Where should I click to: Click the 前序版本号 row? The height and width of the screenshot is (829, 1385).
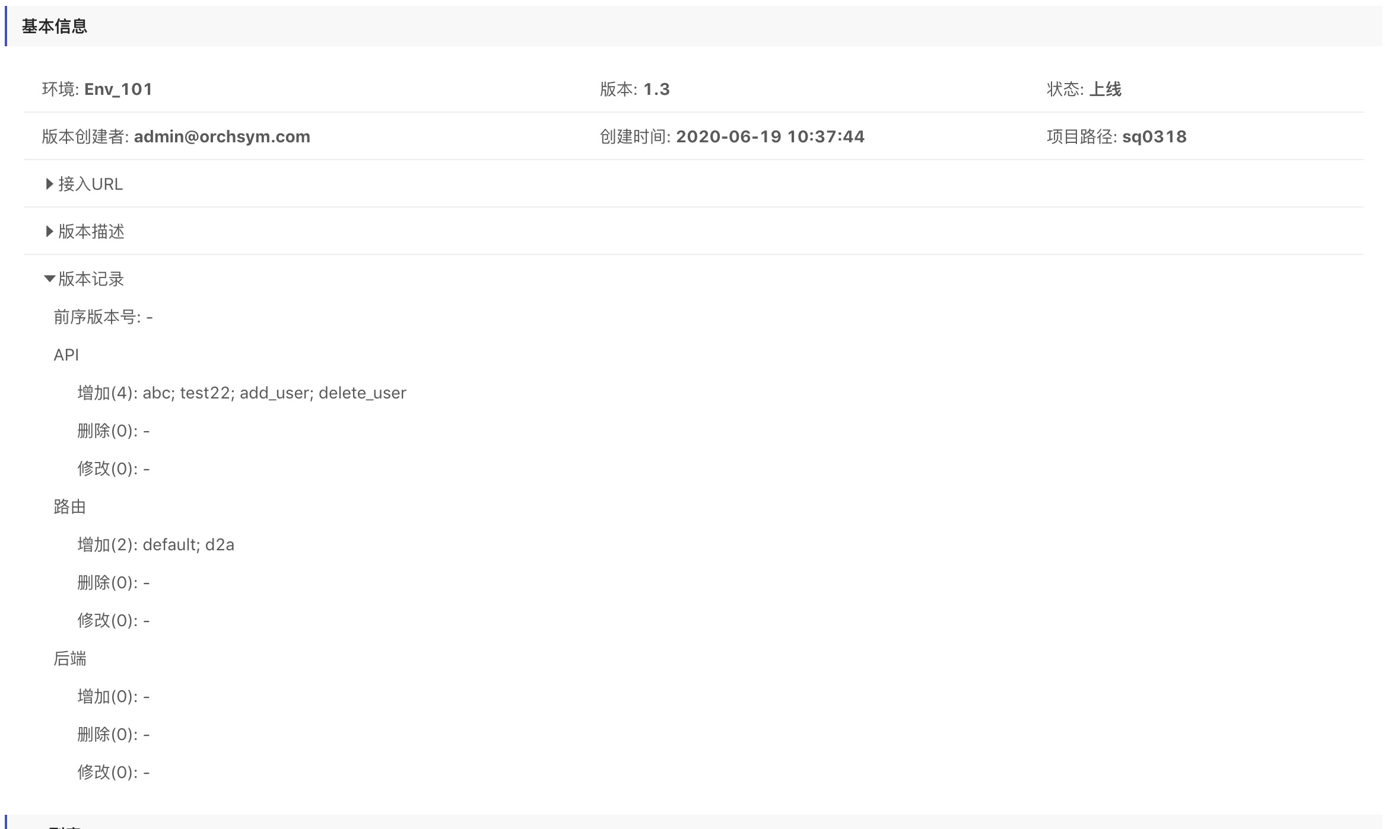pos(103,317)
